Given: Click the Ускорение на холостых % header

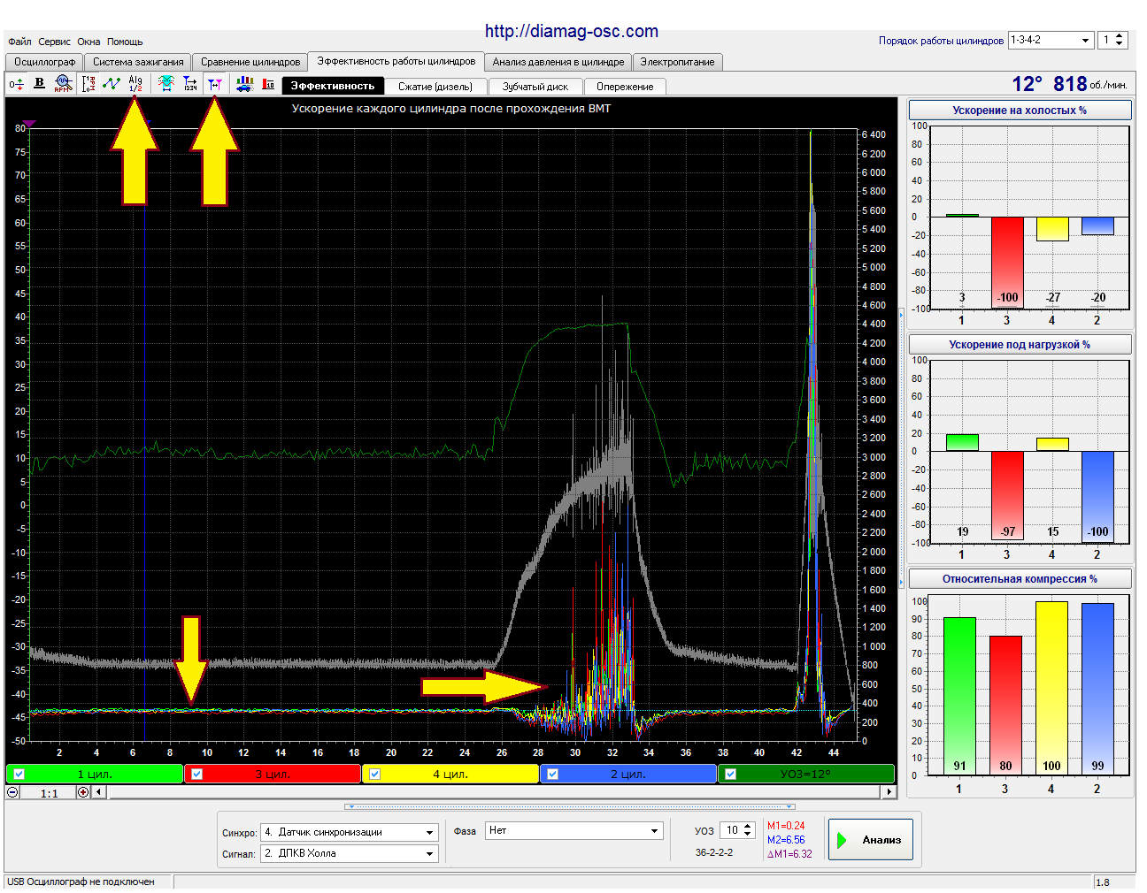Looking at the screenshot, I should 1020,111.
